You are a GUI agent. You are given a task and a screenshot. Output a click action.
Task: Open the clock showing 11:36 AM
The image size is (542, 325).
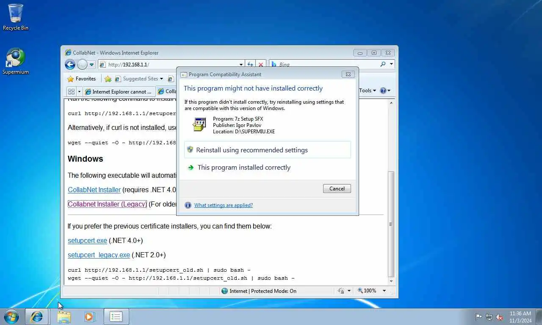pyautogui.click(x=520, y=317)
